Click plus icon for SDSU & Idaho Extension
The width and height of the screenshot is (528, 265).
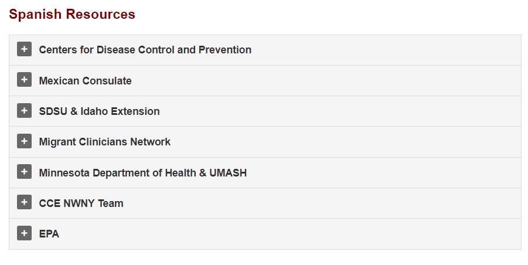point(24,111)
